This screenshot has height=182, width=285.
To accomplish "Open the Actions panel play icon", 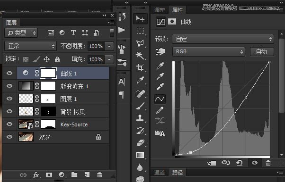I will click(122, 30).
